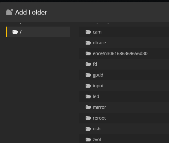The image size is (169, 143).
Task: Select the fd folder label
Action: click(x=95, y=64)
